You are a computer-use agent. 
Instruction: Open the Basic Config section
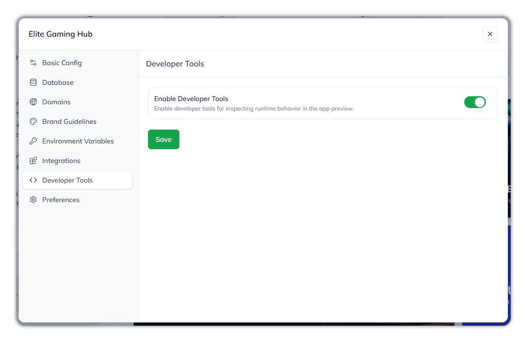77,63
